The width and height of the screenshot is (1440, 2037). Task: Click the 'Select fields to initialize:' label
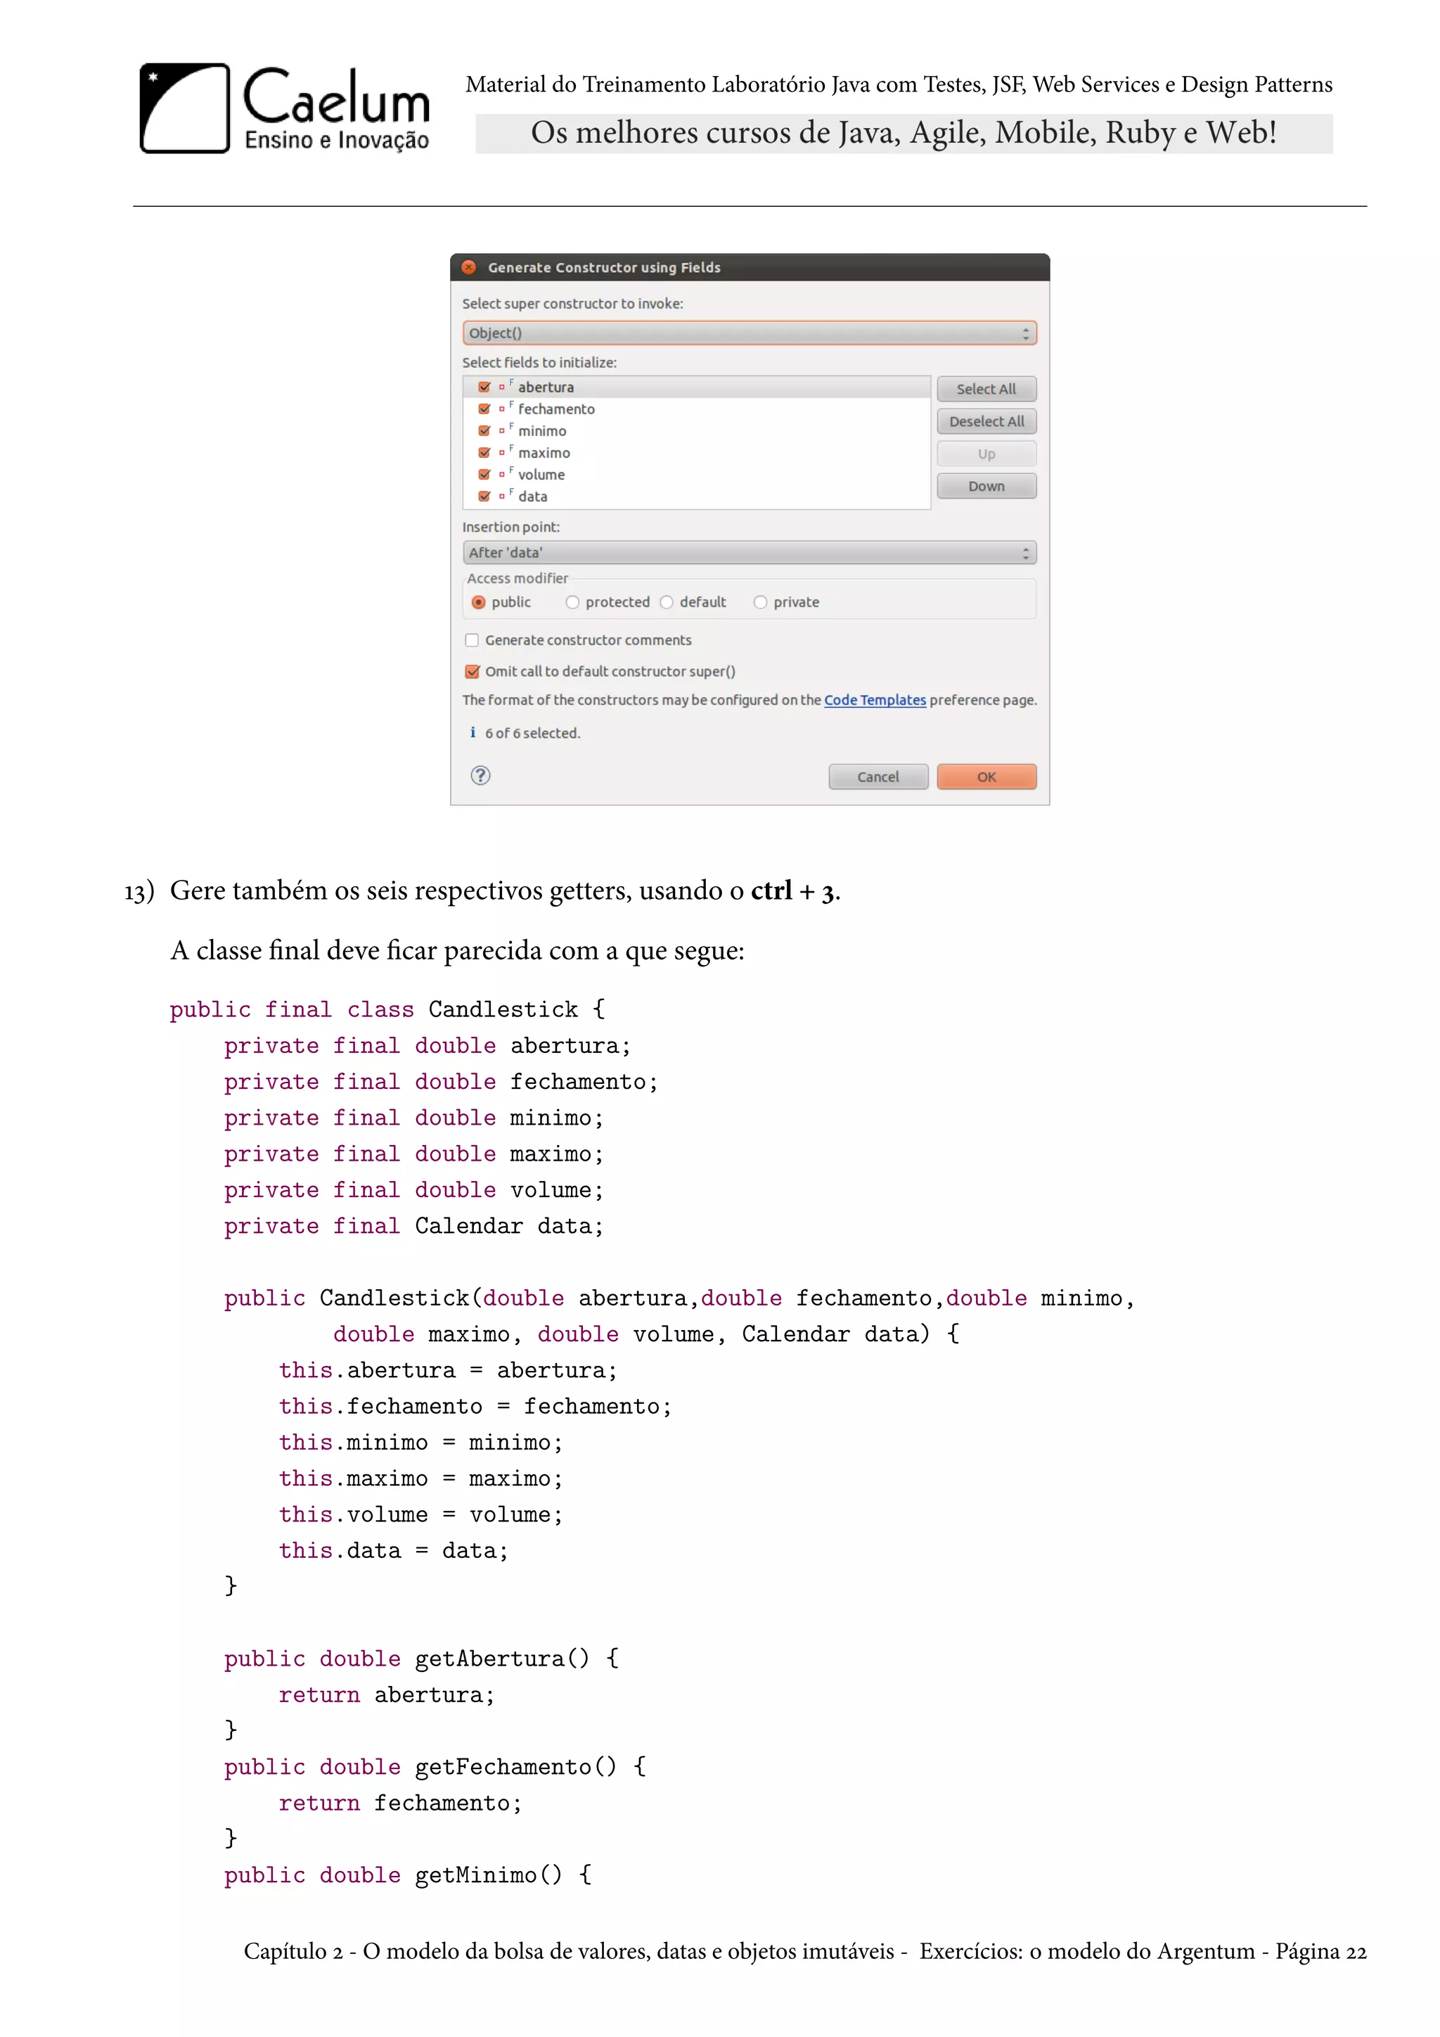tap(539, 362)
